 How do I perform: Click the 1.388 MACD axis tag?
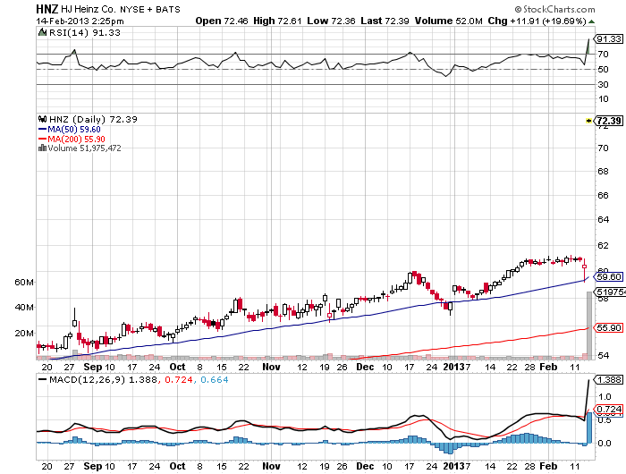[609, 379]
